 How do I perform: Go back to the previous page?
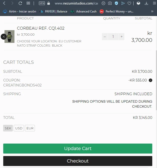coord(4,3)
